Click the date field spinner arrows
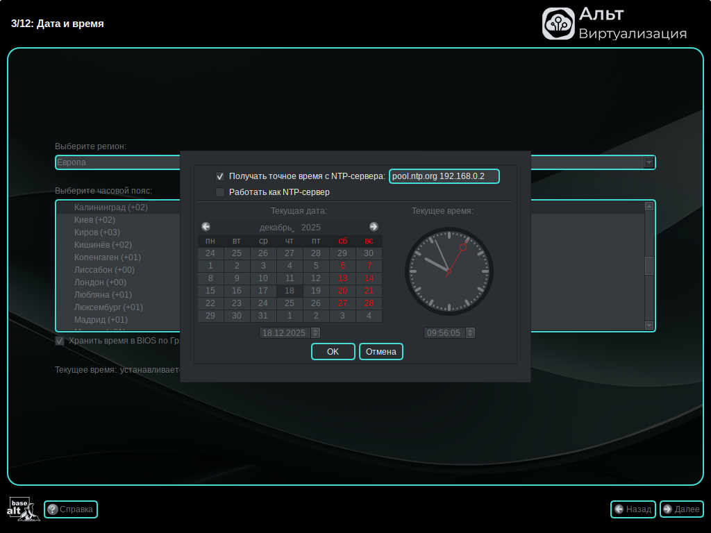The image size is (711, 533). pos(315,333)
